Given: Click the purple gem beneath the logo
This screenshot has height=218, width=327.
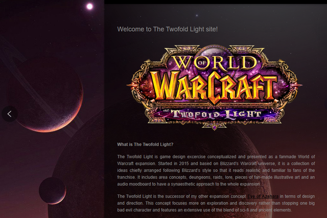Looking at the screenshot, I should pyautogui.click(x=215, y=127).
